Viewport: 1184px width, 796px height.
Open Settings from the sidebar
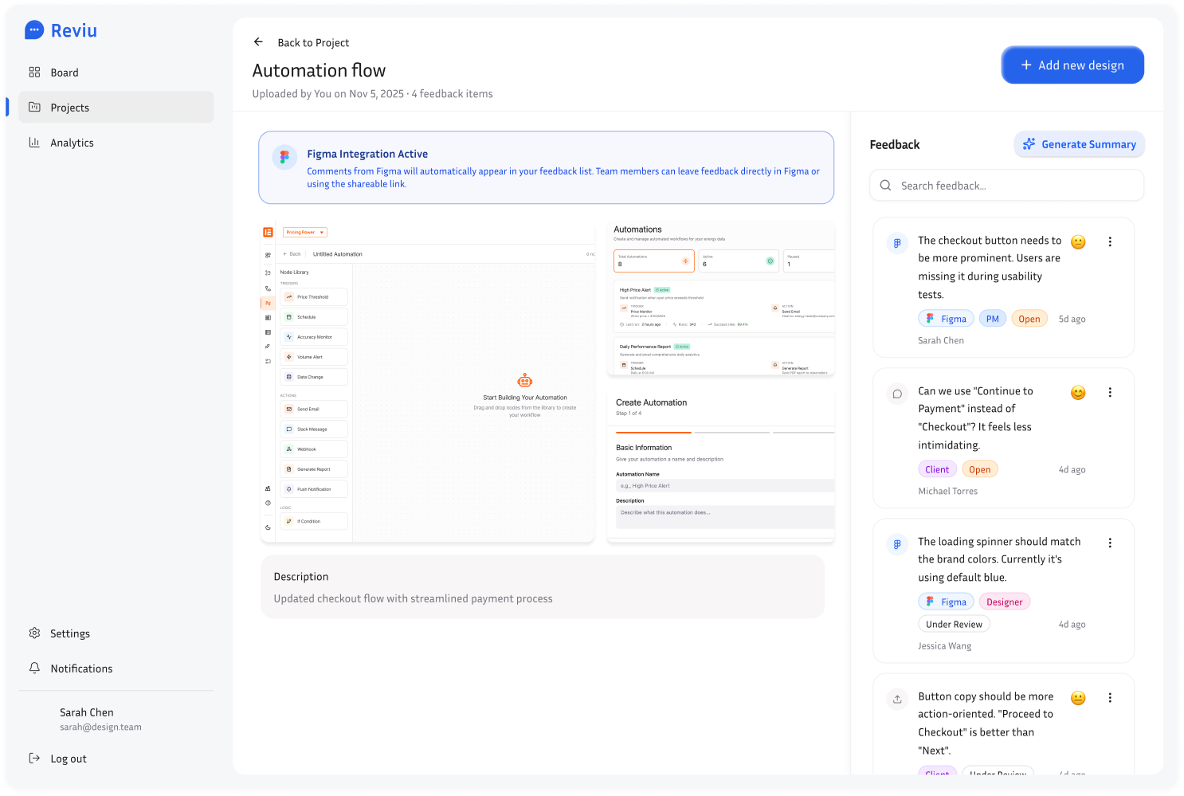[x=70, y=633]
